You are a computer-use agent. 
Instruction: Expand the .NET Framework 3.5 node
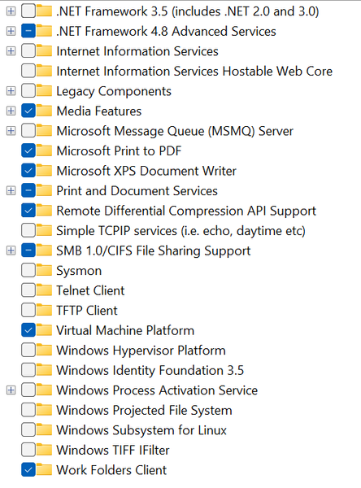point(11,11)
